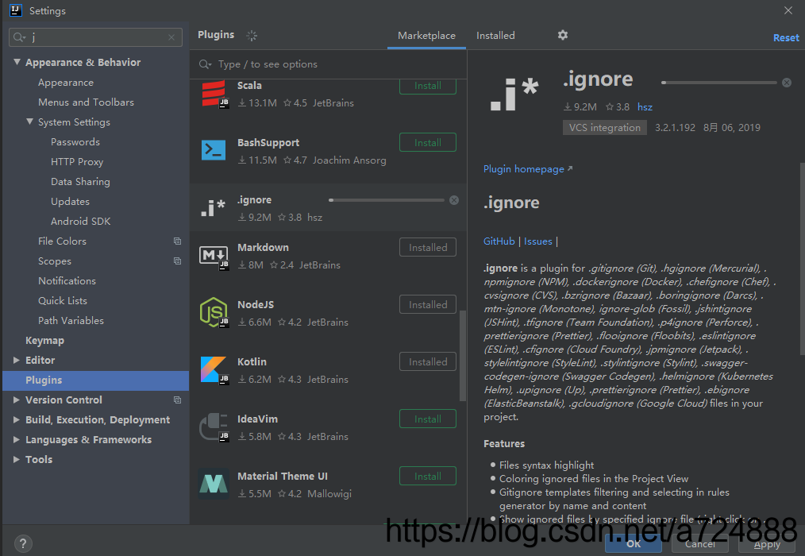This screenshot has height=556, width=805.
Task: Switch to the Marketplace tab
Action: (426, 36)
